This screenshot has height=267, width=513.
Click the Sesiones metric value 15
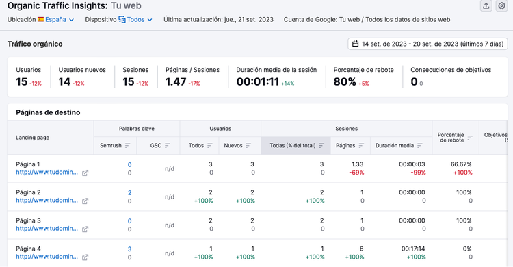click(129, 81)
